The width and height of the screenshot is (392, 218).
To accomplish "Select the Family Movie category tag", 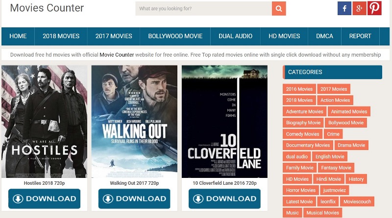I will point(300,168).
